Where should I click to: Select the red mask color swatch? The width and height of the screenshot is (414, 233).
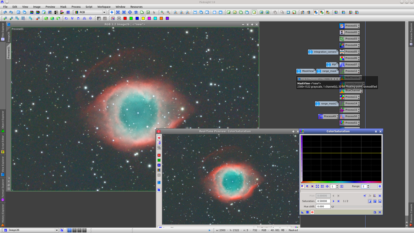coord(125,18)
